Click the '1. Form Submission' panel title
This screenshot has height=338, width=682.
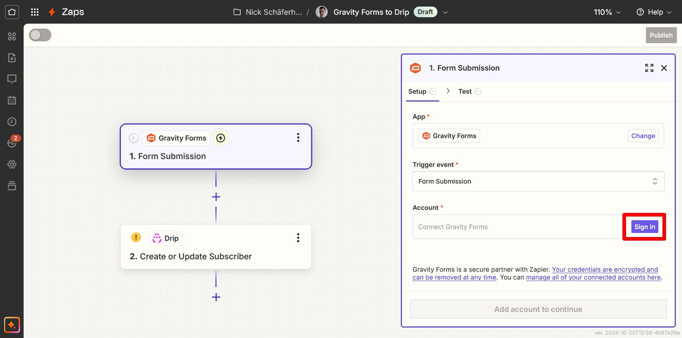point(464,68)
